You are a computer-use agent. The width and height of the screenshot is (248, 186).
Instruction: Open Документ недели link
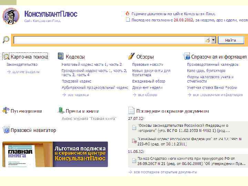pyautogui.click(x=147, y=87)
